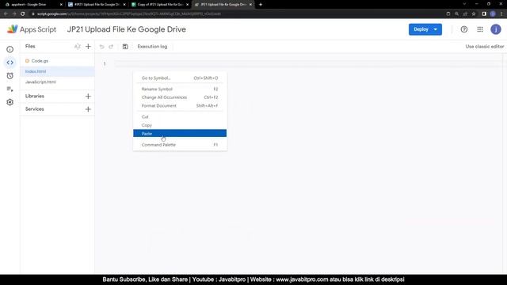Screen dimensions: 507x285
Task: Open Command Palette from context menu
Action: [180, 145]
